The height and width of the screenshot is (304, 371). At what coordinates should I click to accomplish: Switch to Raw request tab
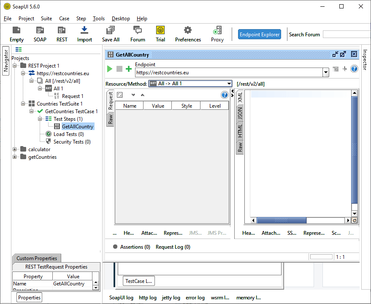111,119
